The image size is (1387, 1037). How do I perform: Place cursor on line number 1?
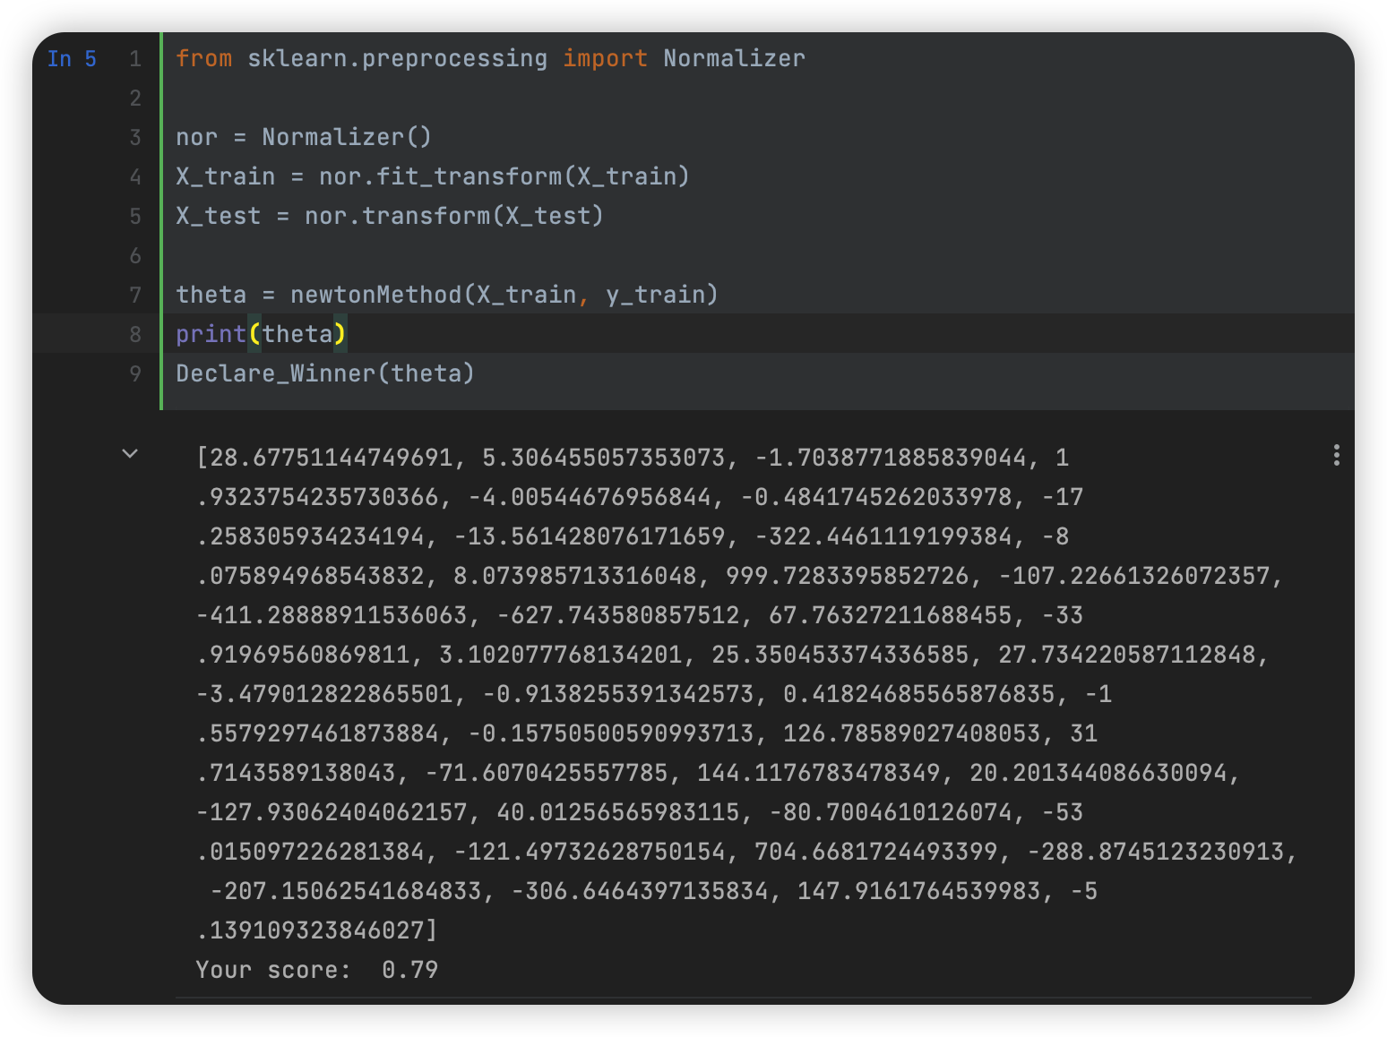point(135,59)
